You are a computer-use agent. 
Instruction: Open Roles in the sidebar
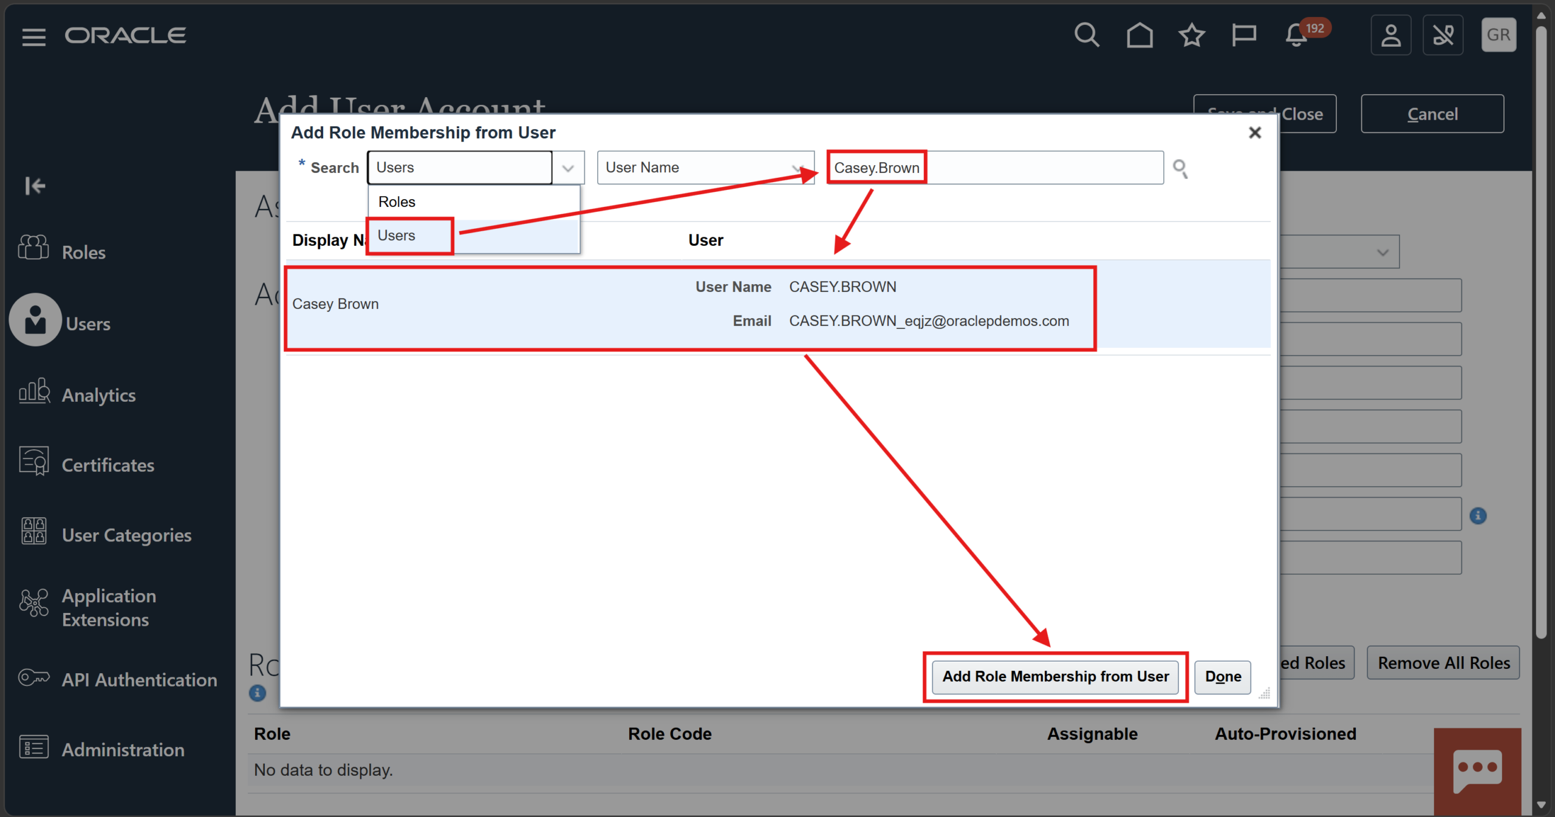pos(84,253)
